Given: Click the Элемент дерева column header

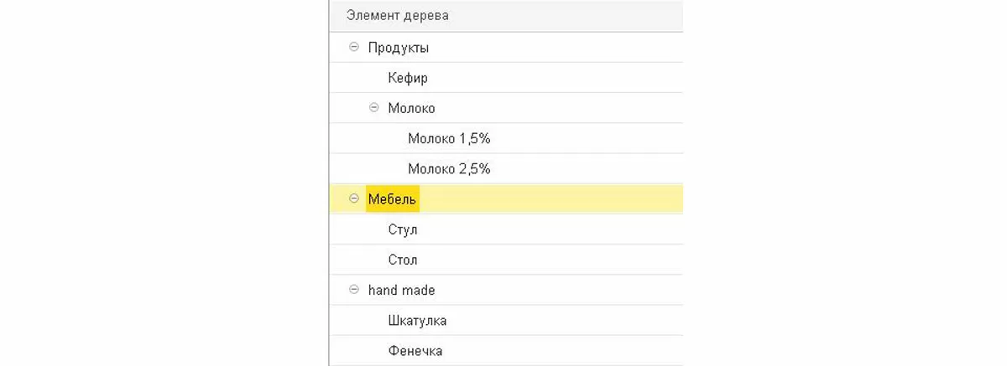Looking at the screenshot, I should point(385,15).
